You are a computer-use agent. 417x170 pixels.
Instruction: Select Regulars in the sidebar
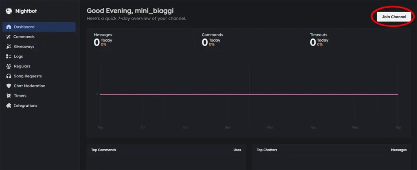tap(39, 66)
